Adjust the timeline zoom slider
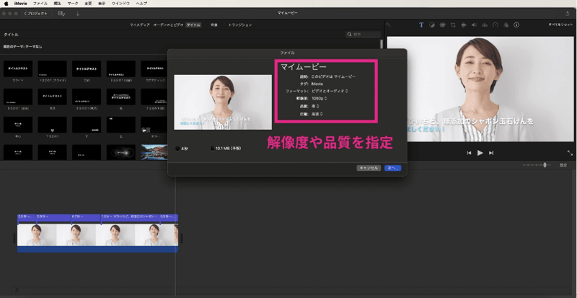The image size is (577, 298). click(537, 165)
